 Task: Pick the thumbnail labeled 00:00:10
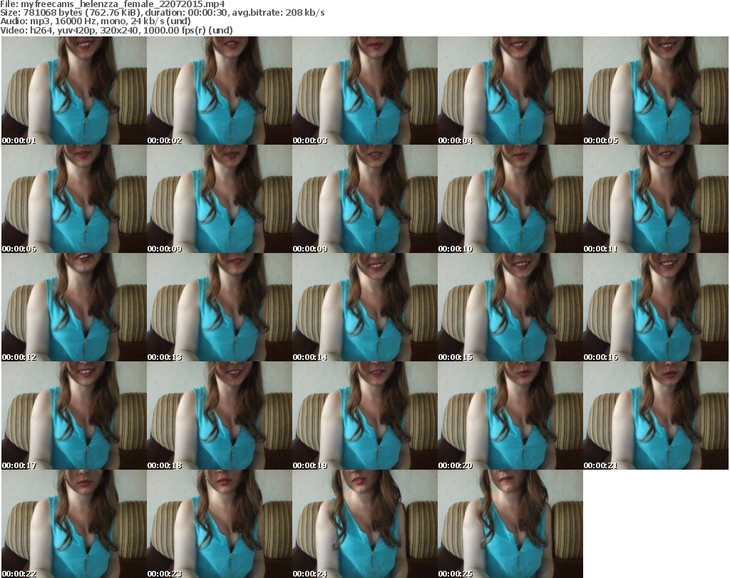[510, 199]
